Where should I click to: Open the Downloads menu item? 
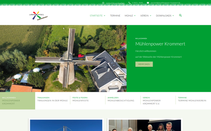click(164, 16)
